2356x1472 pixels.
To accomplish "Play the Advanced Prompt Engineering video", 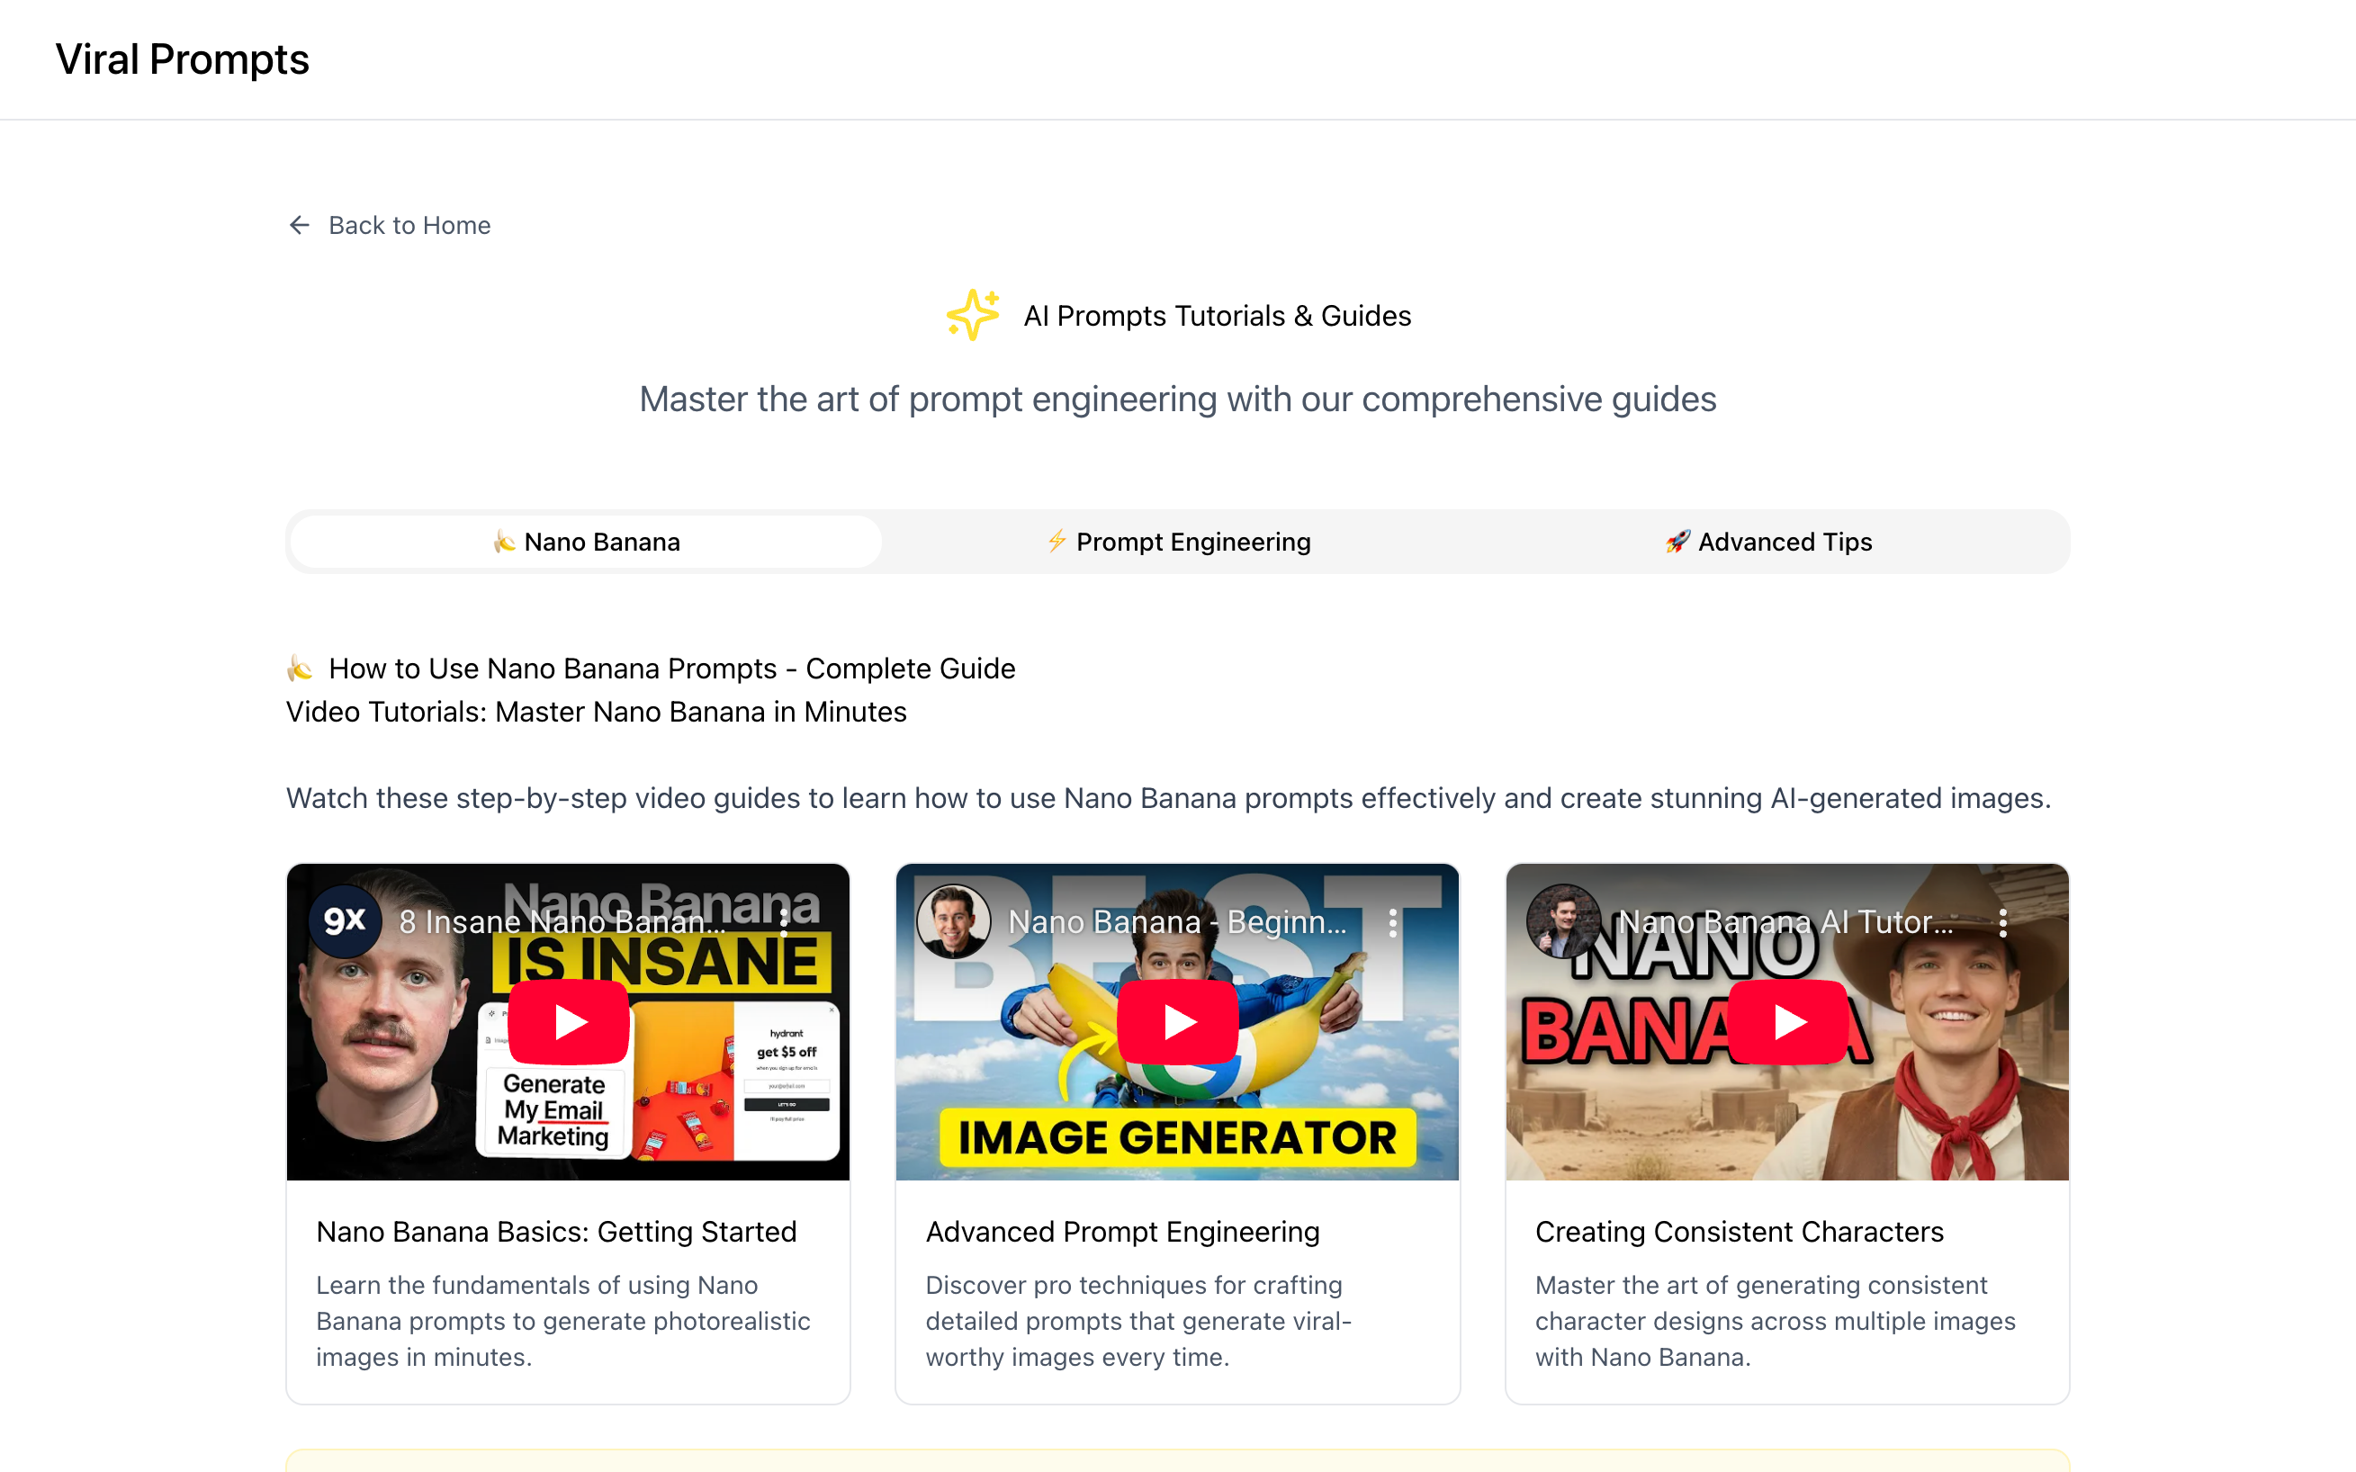I will (x=1178, y=1021).
